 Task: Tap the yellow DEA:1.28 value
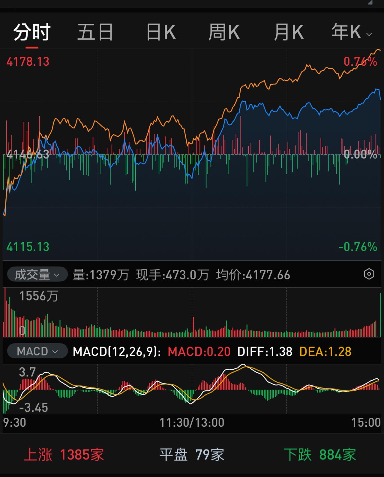(325, 351)
